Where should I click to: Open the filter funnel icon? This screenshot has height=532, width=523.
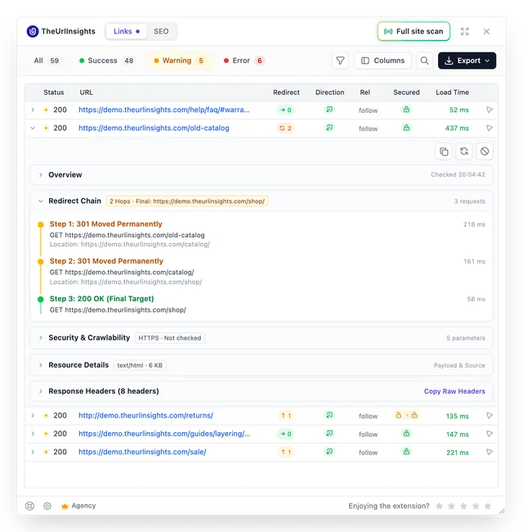pos(340,61)
